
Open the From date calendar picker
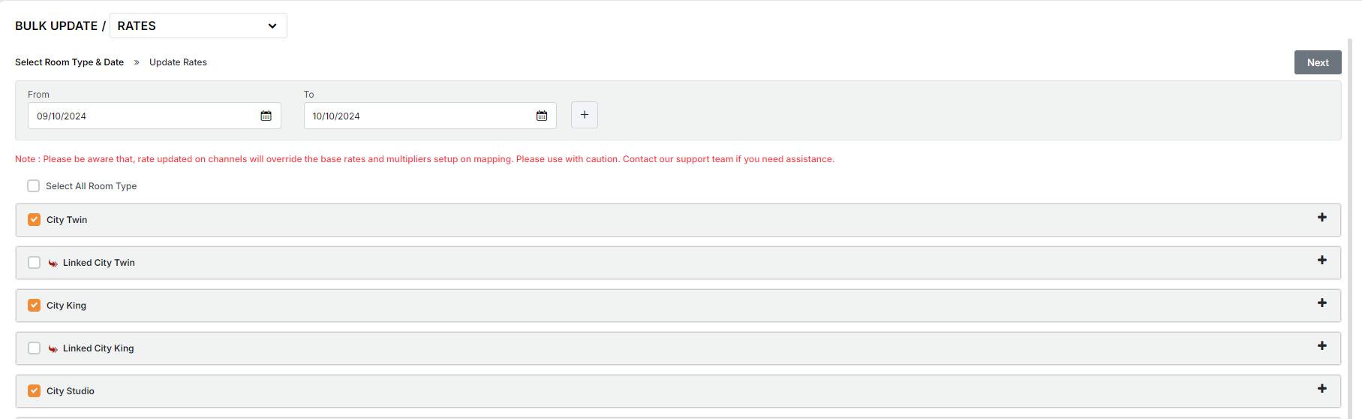pos(266,116)
